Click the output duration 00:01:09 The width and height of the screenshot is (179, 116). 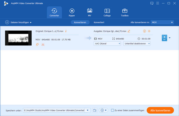(x=146, y=39)
